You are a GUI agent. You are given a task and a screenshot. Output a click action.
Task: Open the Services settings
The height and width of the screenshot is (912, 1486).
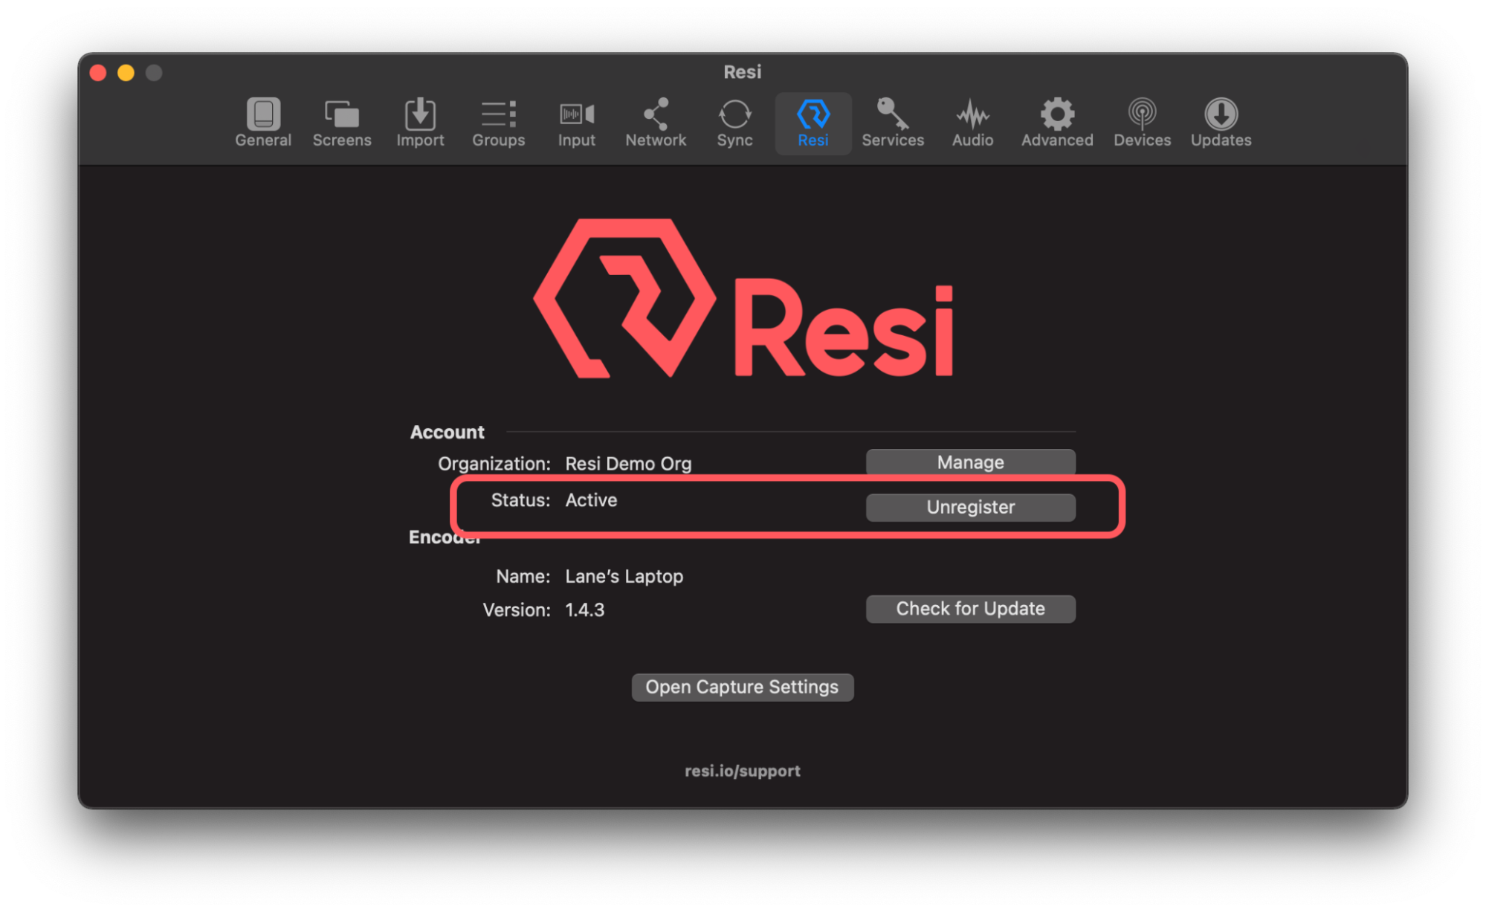(892, 123)
